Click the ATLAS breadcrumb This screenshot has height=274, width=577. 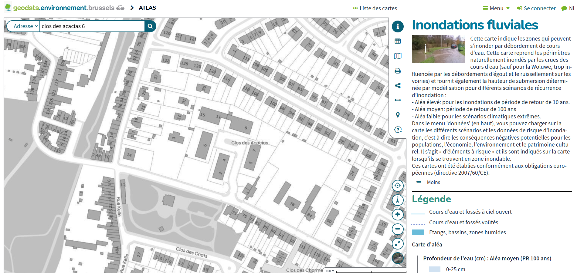[x=147, y=8]
